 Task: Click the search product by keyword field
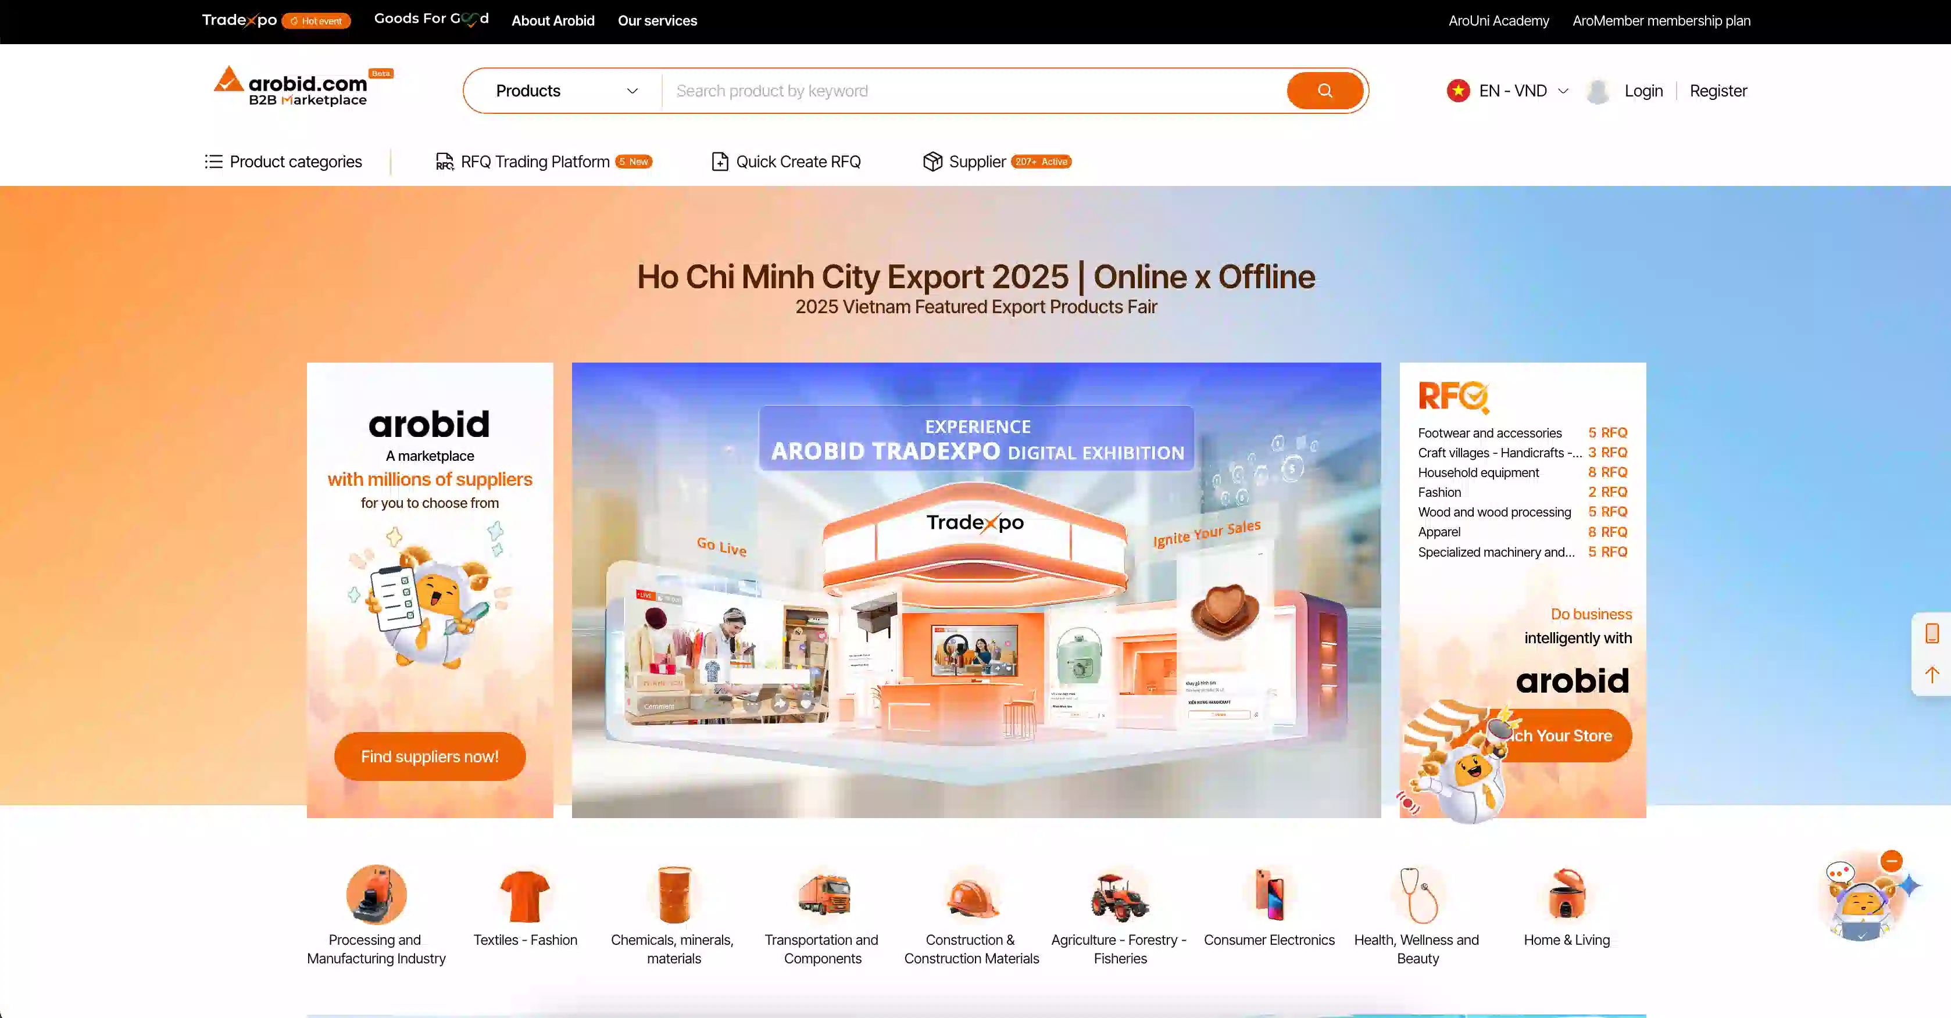point(973,91)
